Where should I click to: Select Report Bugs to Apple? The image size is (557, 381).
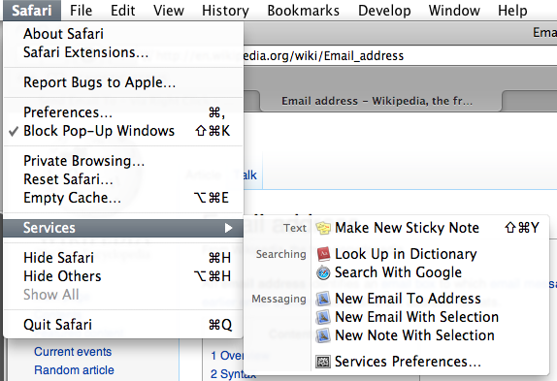pyautogui.click(x=123, y=82)
